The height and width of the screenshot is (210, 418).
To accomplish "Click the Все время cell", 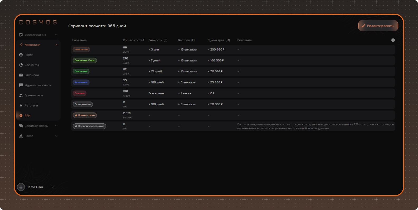I will [156, 93].
